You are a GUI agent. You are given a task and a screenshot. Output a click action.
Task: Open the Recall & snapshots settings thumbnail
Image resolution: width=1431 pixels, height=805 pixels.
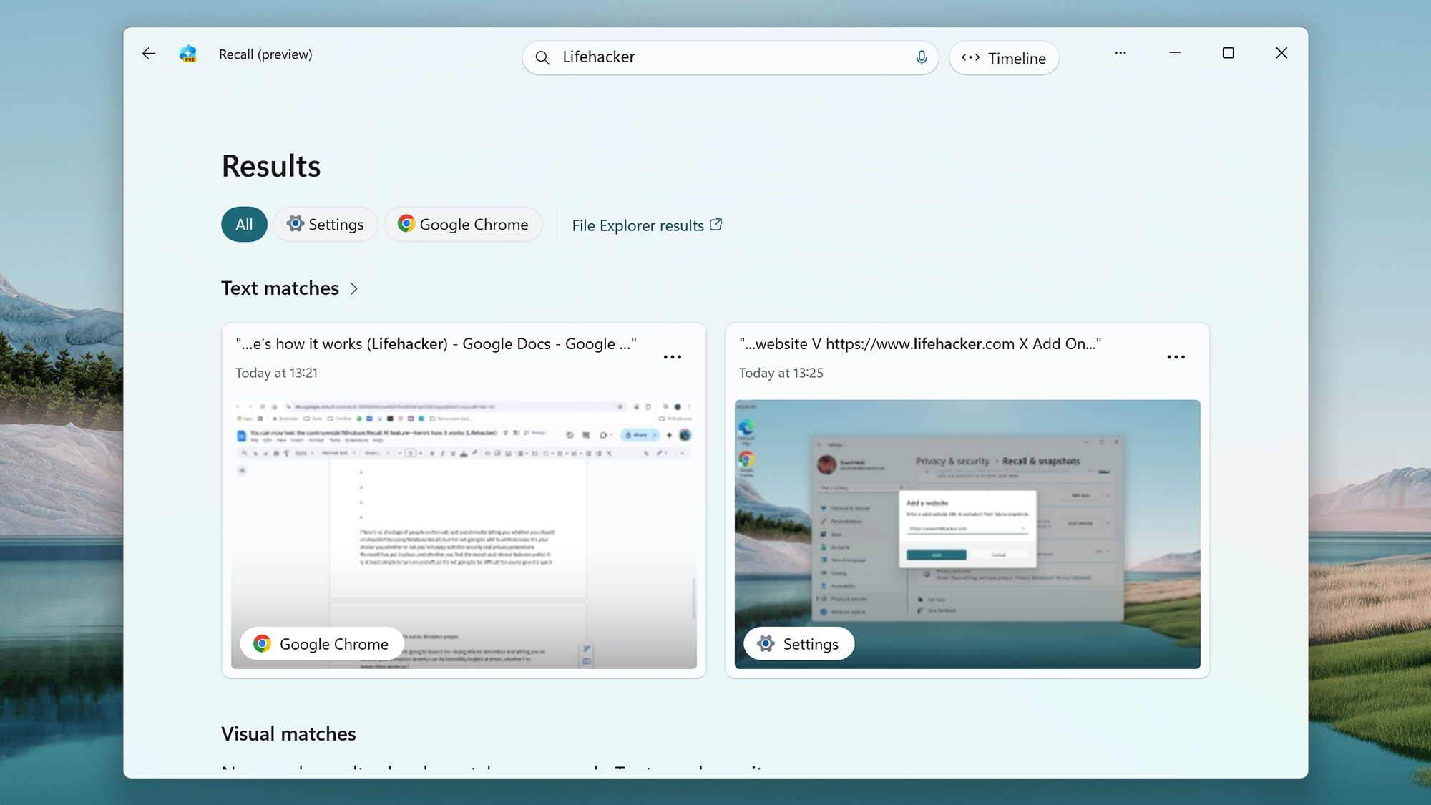tap(967, 535)
